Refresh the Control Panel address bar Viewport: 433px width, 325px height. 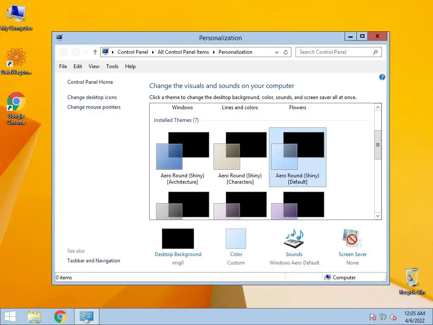(x=286, y=52)
